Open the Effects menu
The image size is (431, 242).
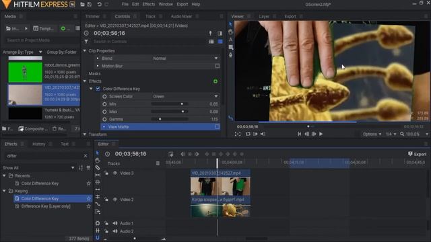[x=148, y=5]
